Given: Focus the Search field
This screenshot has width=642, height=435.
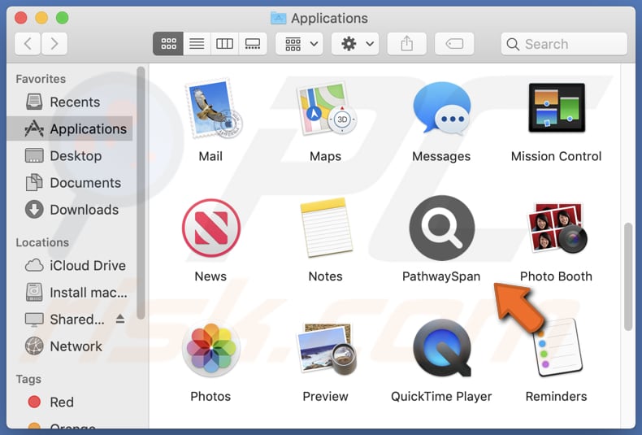Looking at the screenshot, I should click(x=564, y=44).
